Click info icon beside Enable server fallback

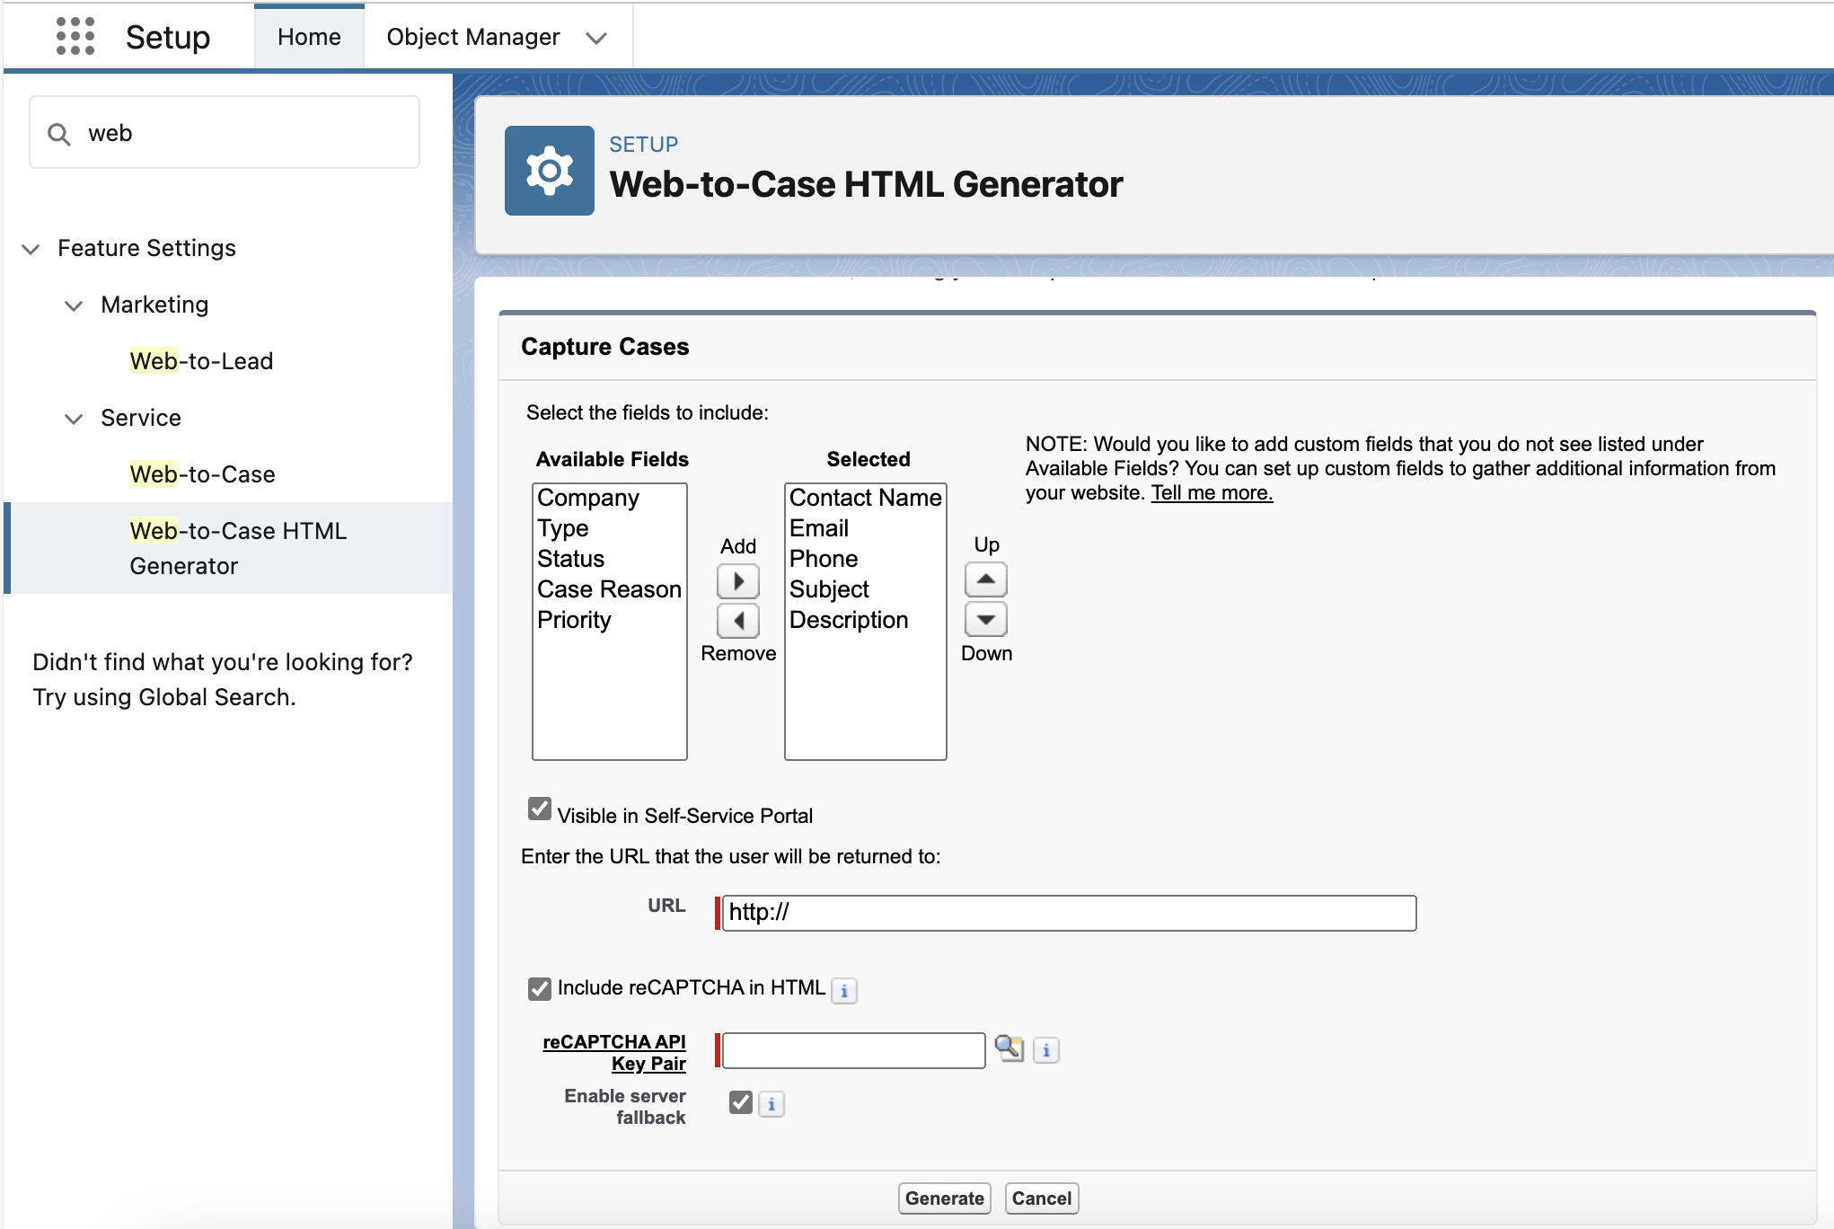pos(772,1104)
